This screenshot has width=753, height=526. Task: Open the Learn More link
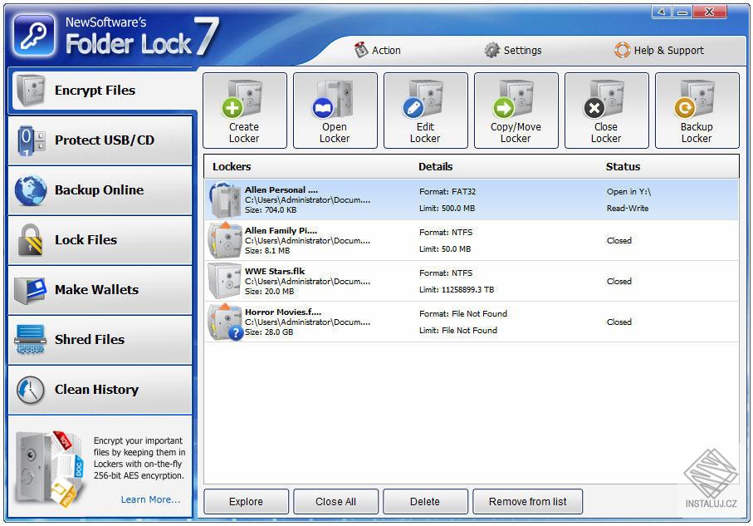150,499
